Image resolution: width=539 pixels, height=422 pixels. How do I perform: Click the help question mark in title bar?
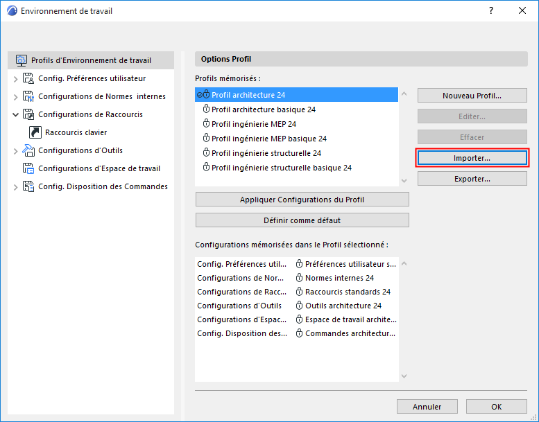tap(491, 10)
